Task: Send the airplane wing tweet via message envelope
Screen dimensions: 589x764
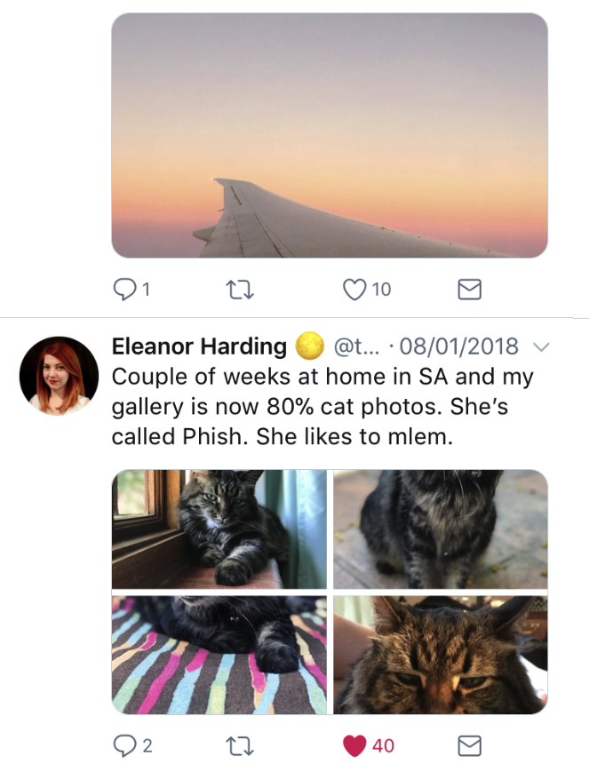Action: coord(468,289)
